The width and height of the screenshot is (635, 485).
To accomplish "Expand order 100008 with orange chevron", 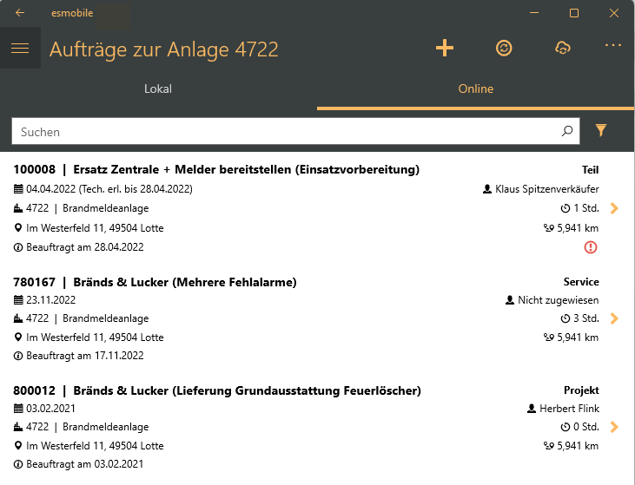I will tap(614, 208).
